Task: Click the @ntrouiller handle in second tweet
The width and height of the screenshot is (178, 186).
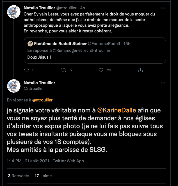Action: [34, 88]
